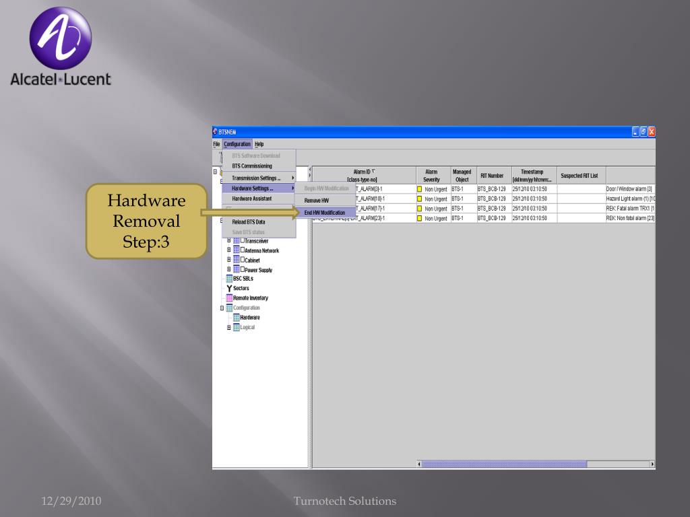Click the Transceiver tree node icon
The width and height of the screenshot is (690, 517).
pos(237,240)
